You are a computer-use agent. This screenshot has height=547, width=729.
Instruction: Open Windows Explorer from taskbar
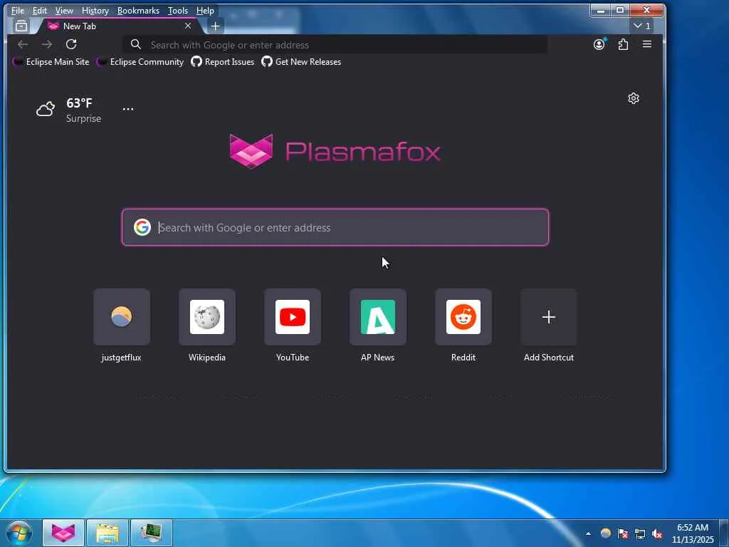[x=107, y=533]
